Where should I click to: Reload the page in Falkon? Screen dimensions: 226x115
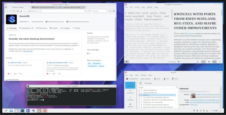pyautogui.click(x=14, y=11)
